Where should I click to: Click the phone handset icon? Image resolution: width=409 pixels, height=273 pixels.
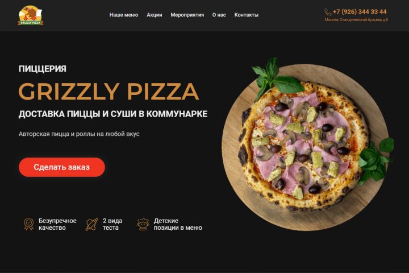click(328, 12)
